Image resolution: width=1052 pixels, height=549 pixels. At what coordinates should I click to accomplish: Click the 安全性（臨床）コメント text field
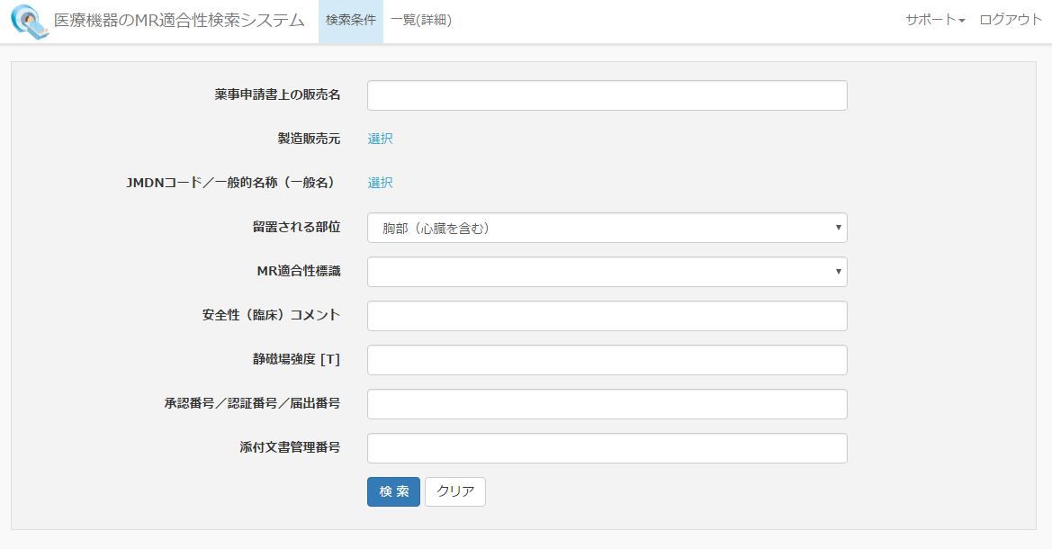click(607, 316)
